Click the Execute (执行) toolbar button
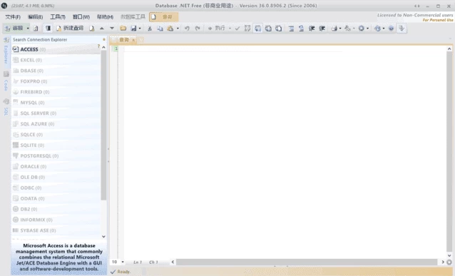The image size is (455, 276). pos(217,28)
